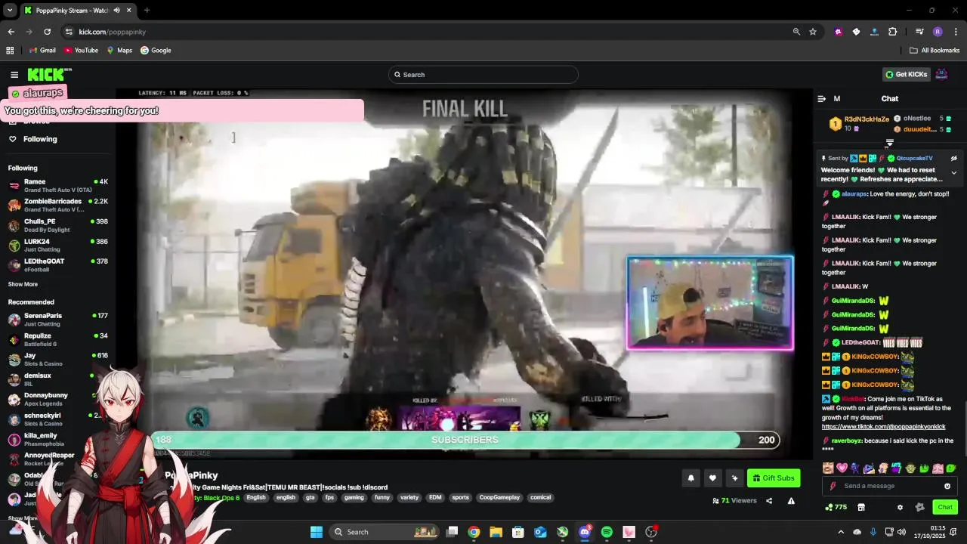
Task: Click QtcupcakeTV username in pinned message
Action: tap(914, 159)
